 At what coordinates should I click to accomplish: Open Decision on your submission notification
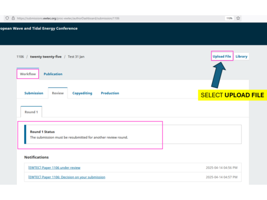pos(66,177)
